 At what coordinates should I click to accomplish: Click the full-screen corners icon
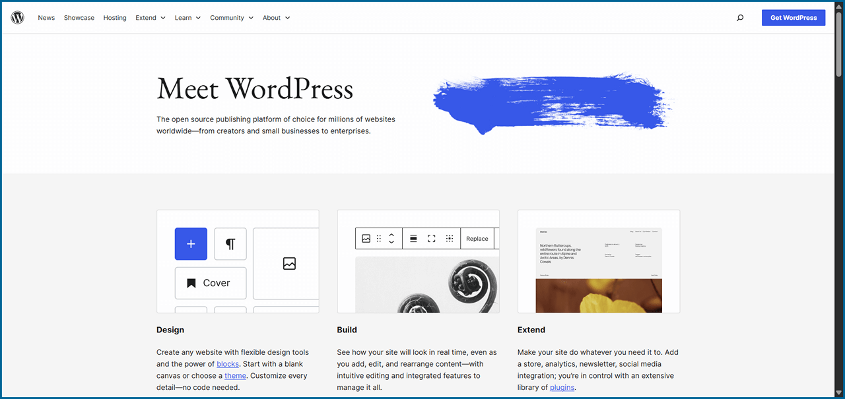pyautogui.click(x=432, y=239)
